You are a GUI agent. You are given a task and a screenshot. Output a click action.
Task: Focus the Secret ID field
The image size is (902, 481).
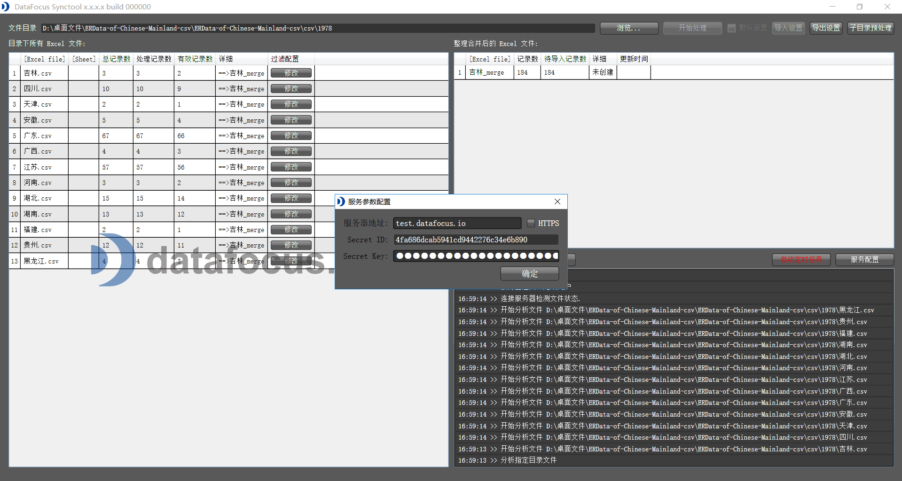pyautogui.click(x=475, y=240)
